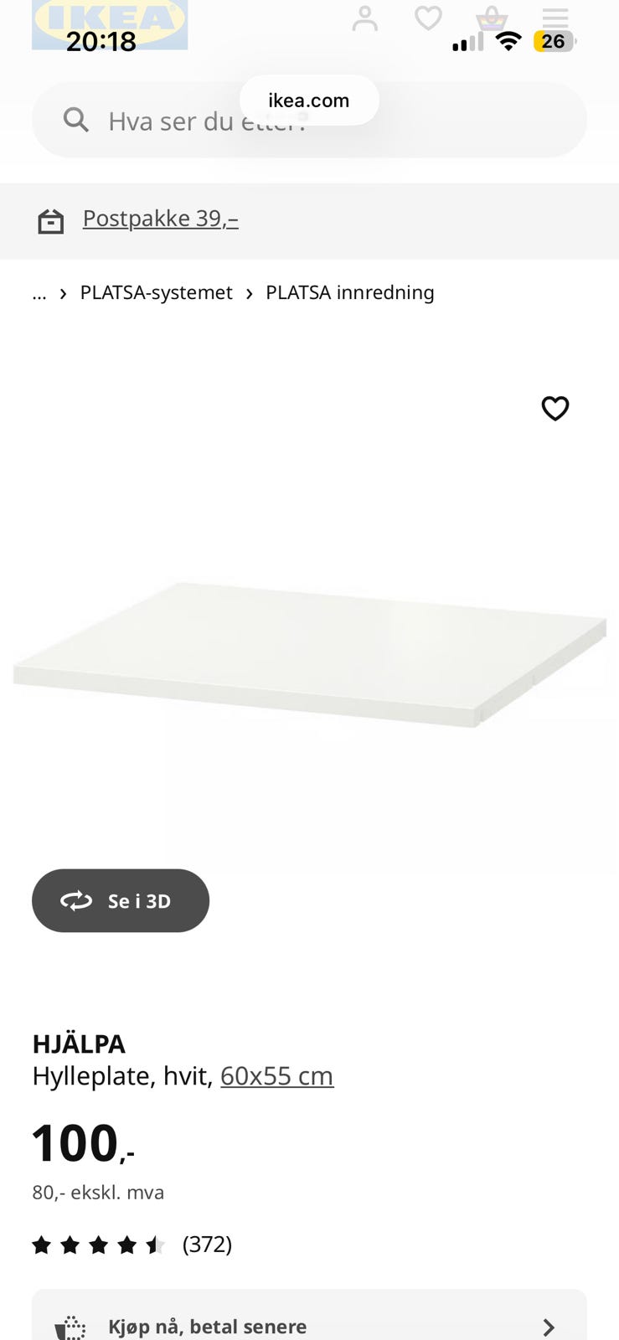Open the IKEA logo home page
Viewport: 619px width, 1340px height.
(x=110, y=24)
